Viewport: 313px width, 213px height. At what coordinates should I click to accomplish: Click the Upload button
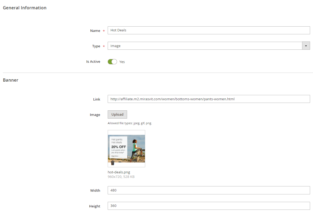[117, 115]
